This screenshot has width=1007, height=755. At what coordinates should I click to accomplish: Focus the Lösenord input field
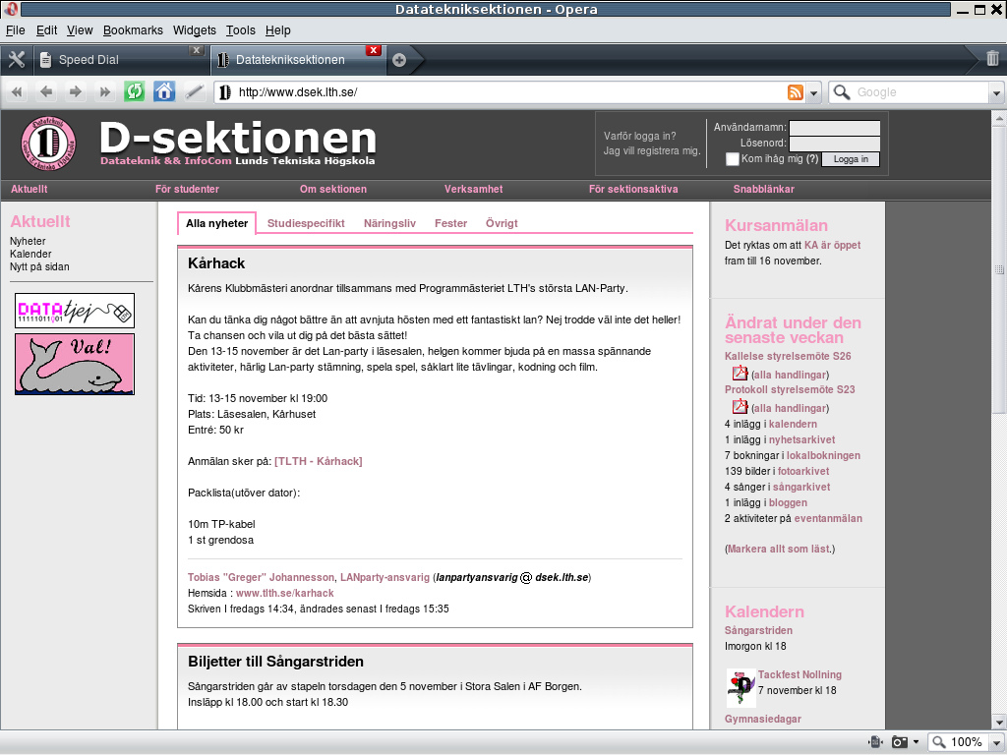click(834, 144)
